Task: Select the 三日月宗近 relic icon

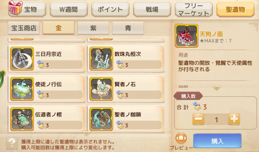Action: (x=22, y=59)
